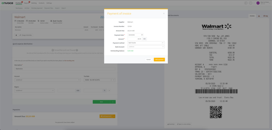Expand the Save button dropdown arrow
The image size is (272, 130).
click(113, 102)
